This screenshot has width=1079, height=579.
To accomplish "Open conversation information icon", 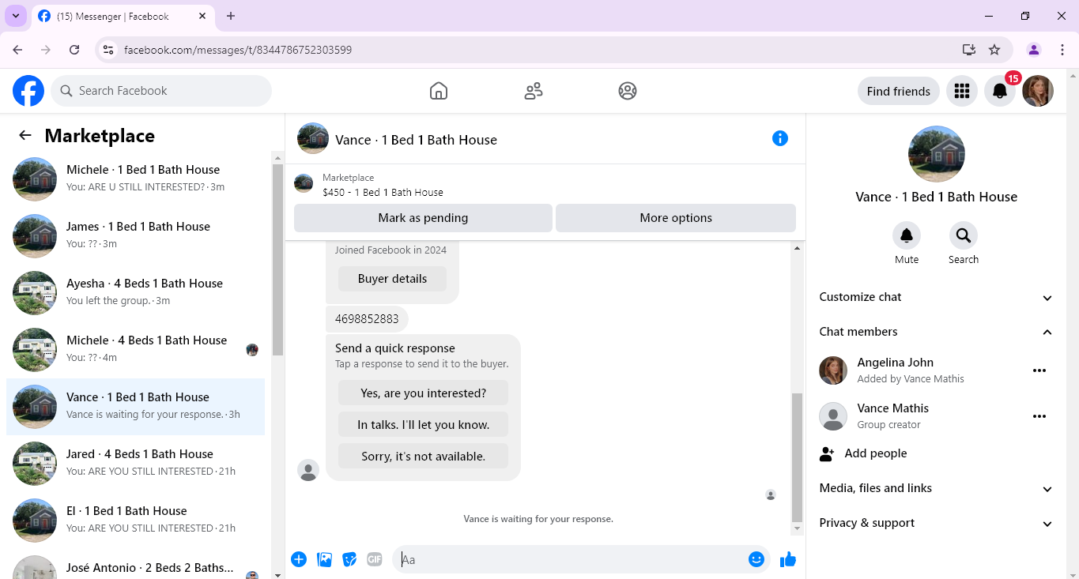I will point(780,139).
